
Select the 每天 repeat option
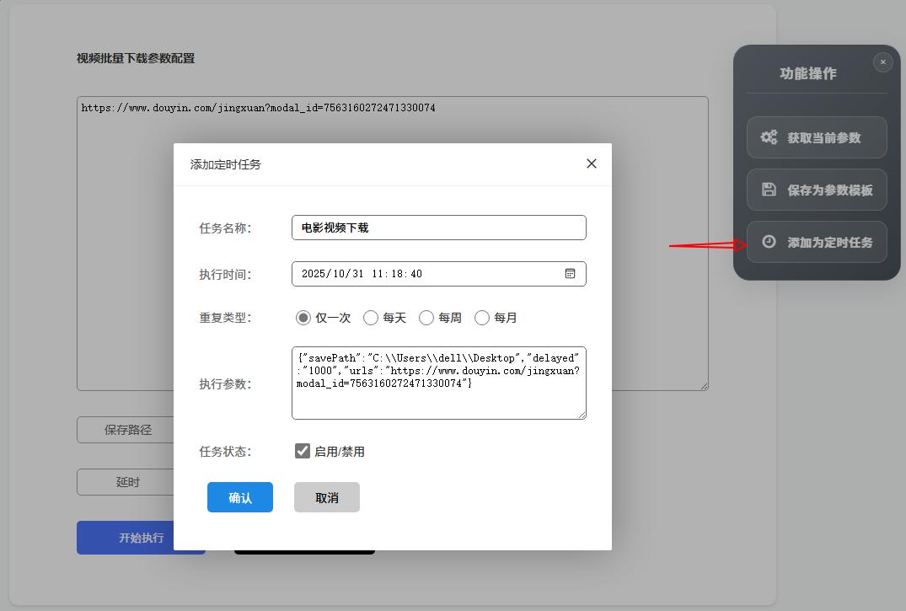[371, 318]
